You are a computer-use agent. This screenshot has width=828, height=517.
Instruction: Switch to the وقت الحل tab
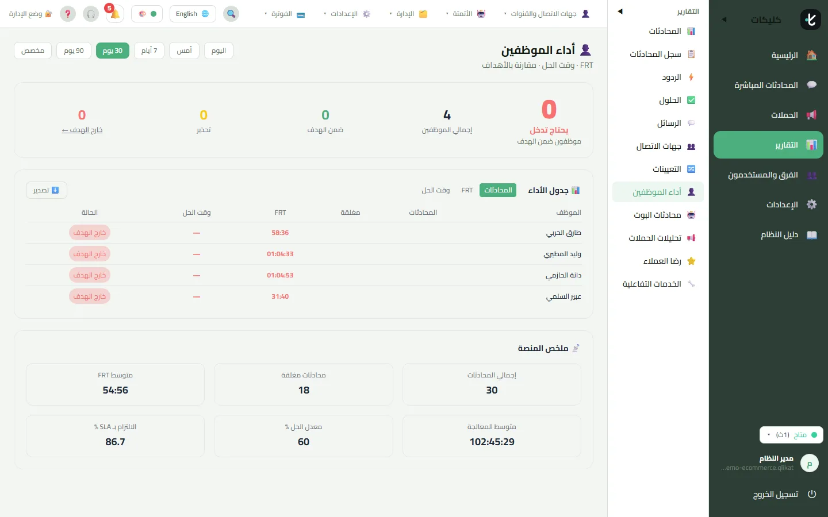click(436, 190)
